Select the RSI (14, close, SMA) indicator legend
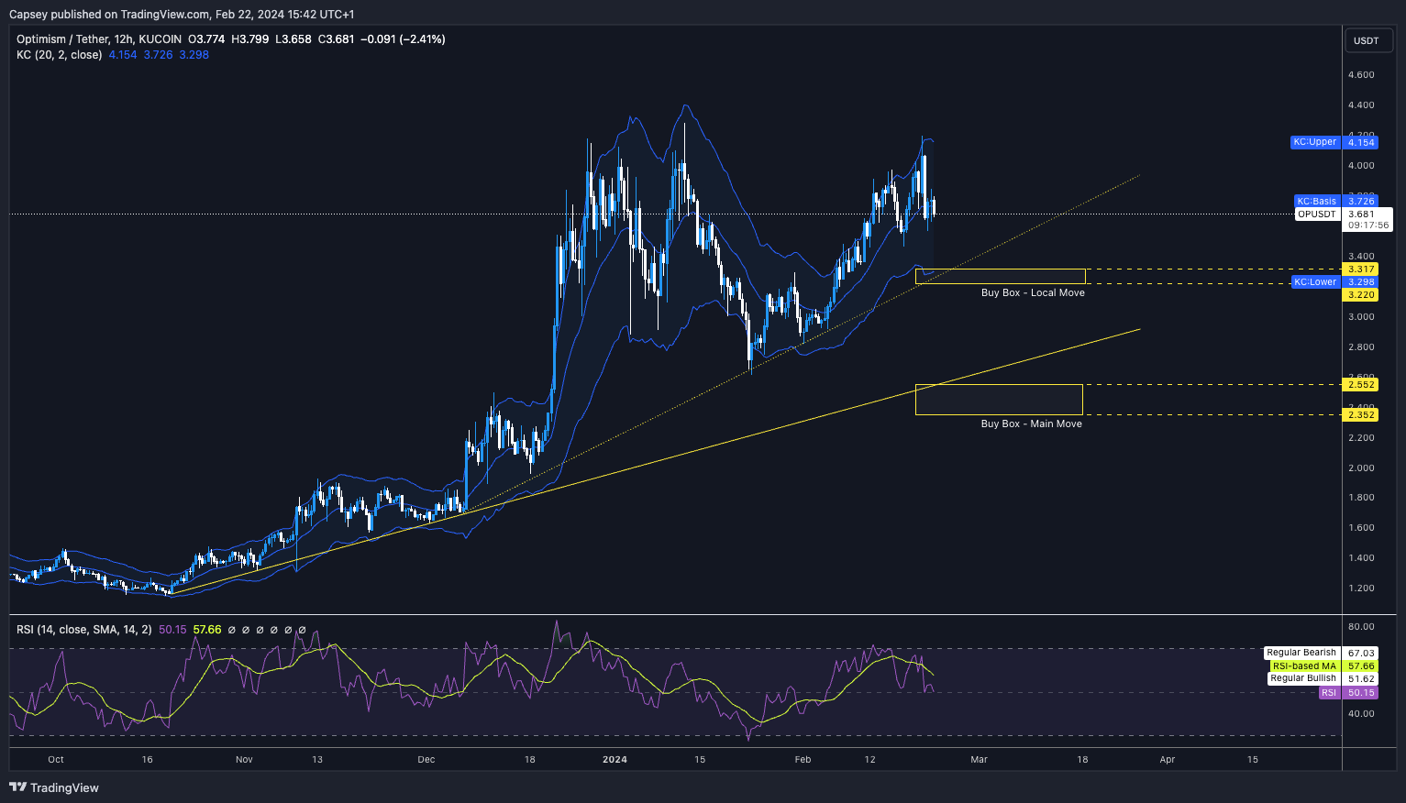This screenshot has height=803, width=1406. pos(84,630)
